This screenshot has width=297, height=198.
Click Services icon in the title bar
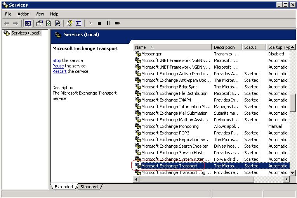coord(5,5)
